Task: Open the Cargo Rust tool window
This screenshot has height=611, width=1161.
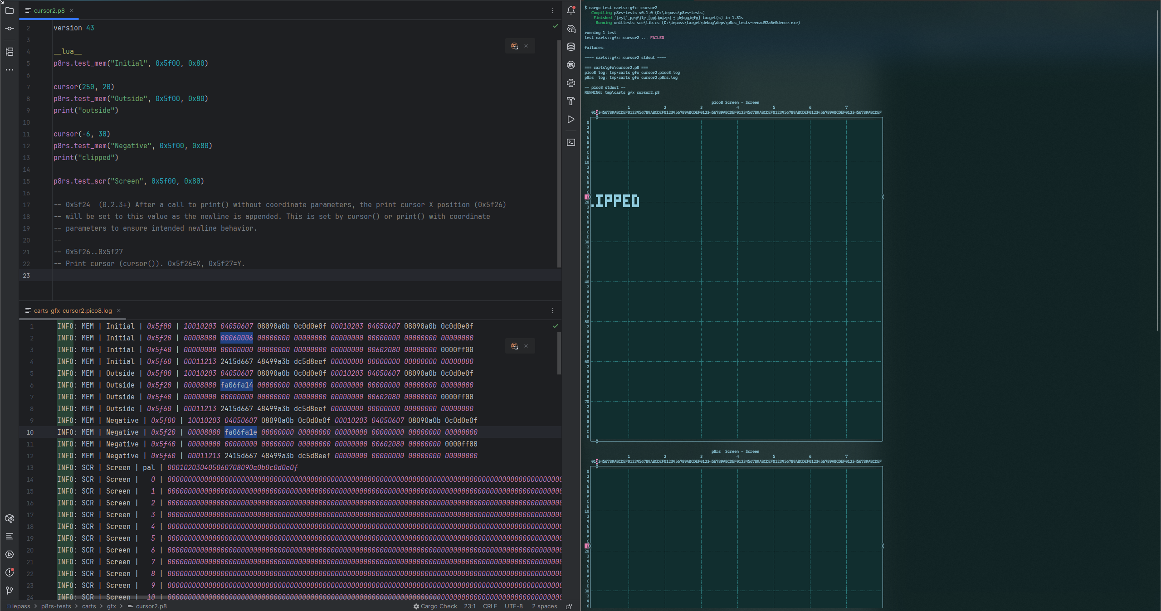Action: [x=571, y=65]
